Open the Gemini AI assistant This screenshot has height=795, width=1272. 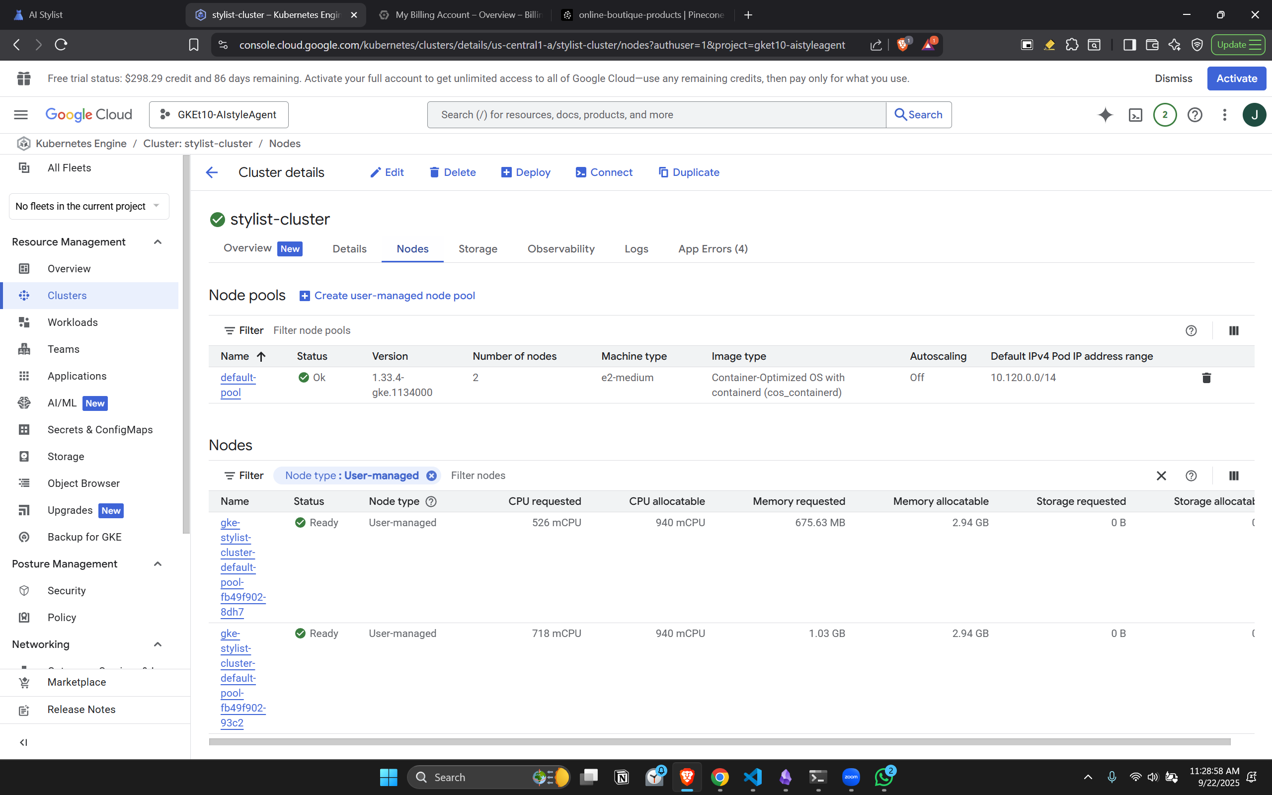[1106, 115]
